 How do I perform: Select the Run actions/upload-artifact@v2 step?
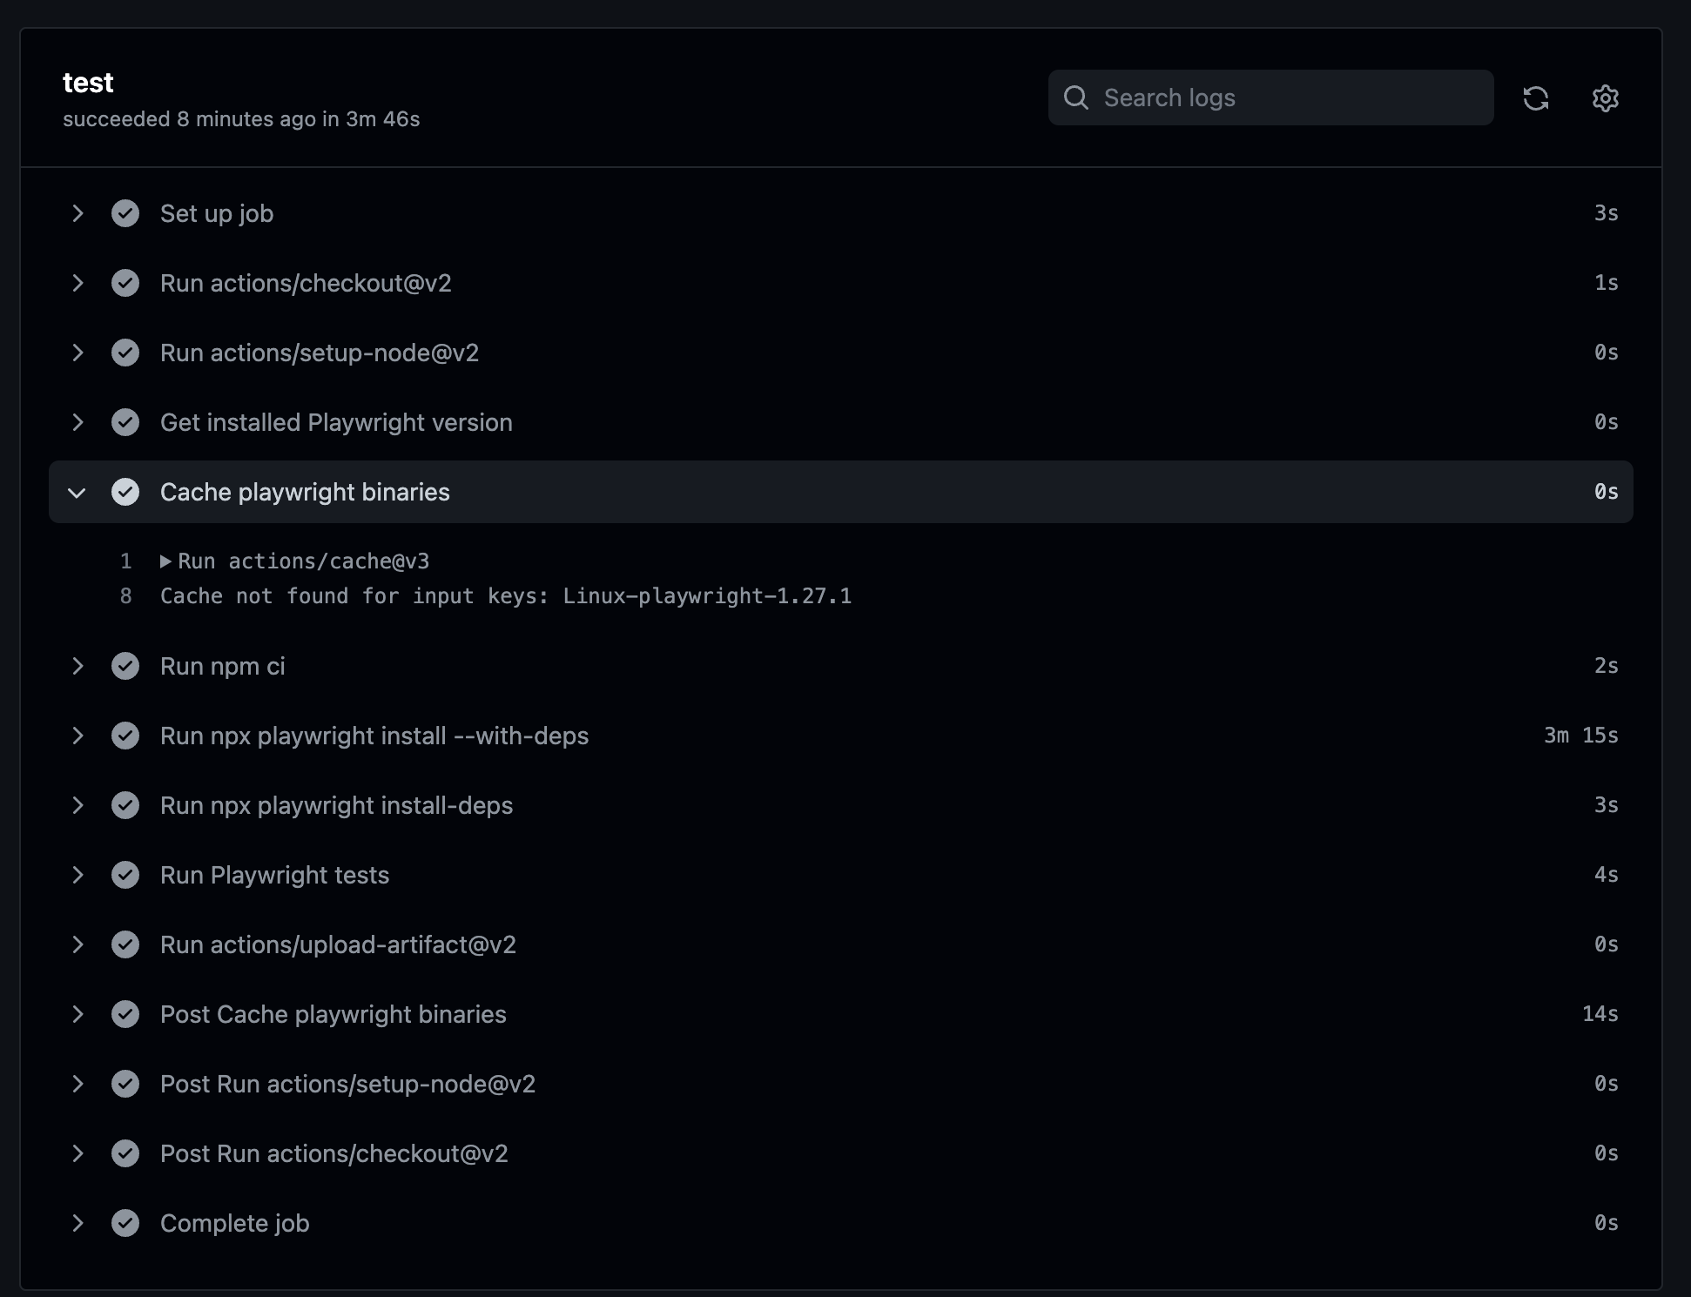pos(338,944)
